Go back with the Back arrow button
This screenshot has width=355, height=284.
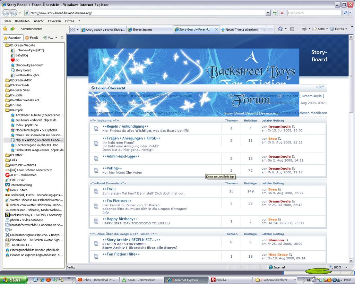[x=6, y=13]
